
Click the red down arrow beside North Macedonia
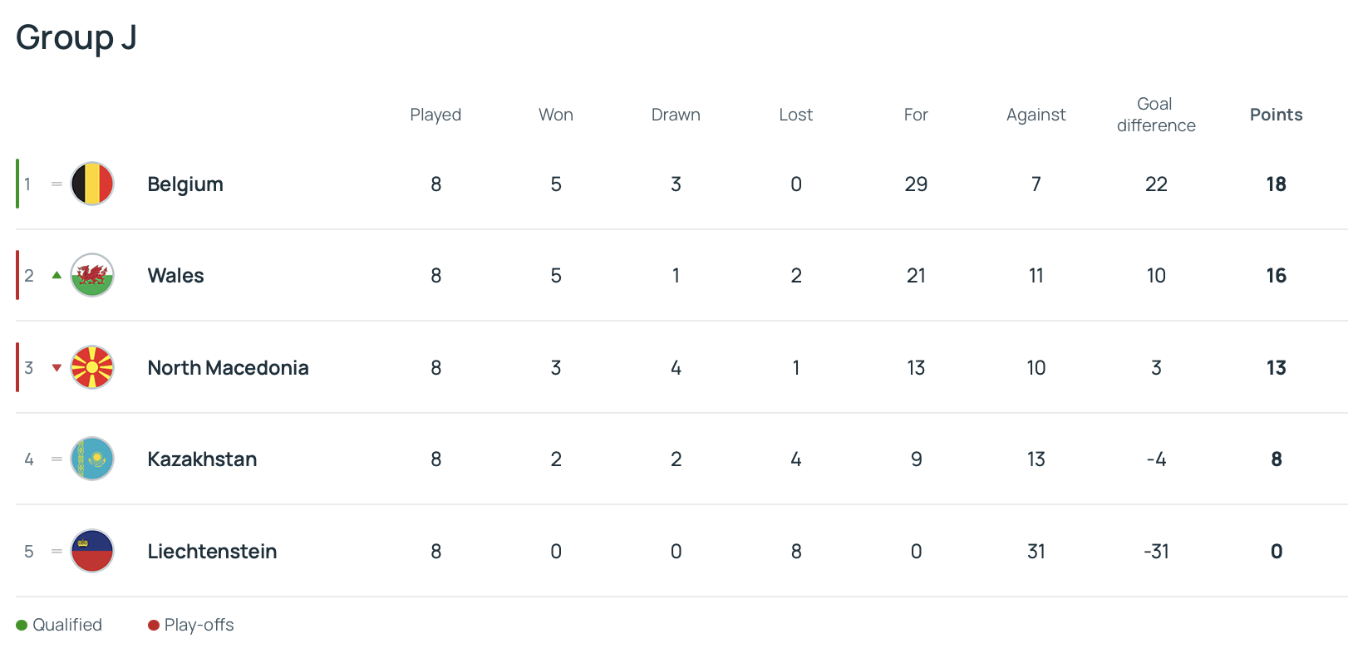pyautogui.click(x=57, y=368)
